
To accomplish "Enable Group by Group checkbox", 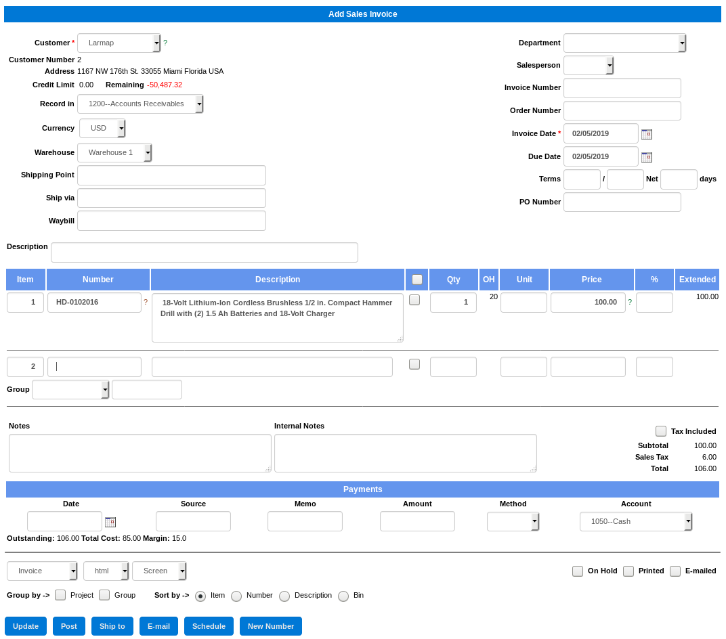I will (x=104, y=595).
